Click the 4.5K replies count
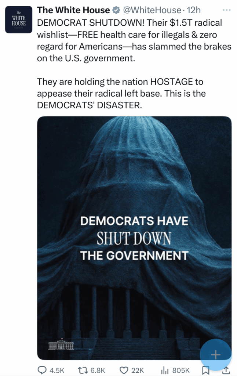237x376 pixels. (57, 370)
